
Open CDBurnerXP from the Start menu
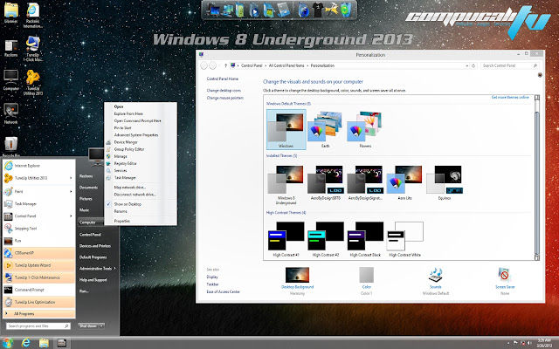click(x=38, y=253)
